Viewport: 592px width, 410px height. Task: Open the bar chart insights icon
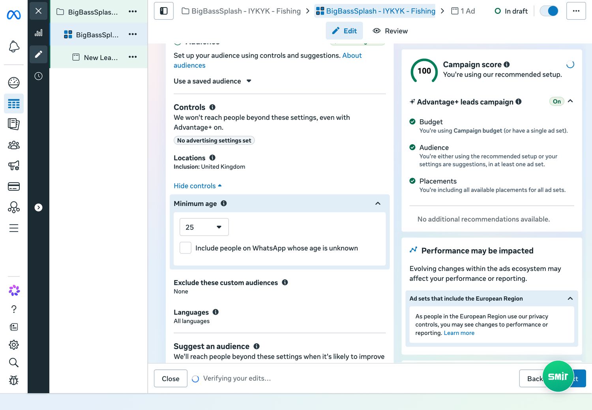(38, 33)
